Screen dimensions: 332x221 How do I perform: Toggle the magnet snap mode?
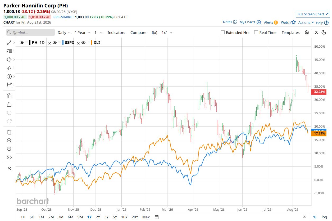(9, 96)
